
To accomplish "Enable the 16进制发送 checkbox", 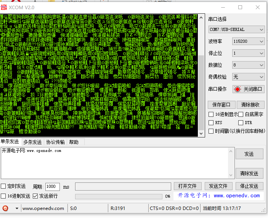I will [x=3, y=196].
